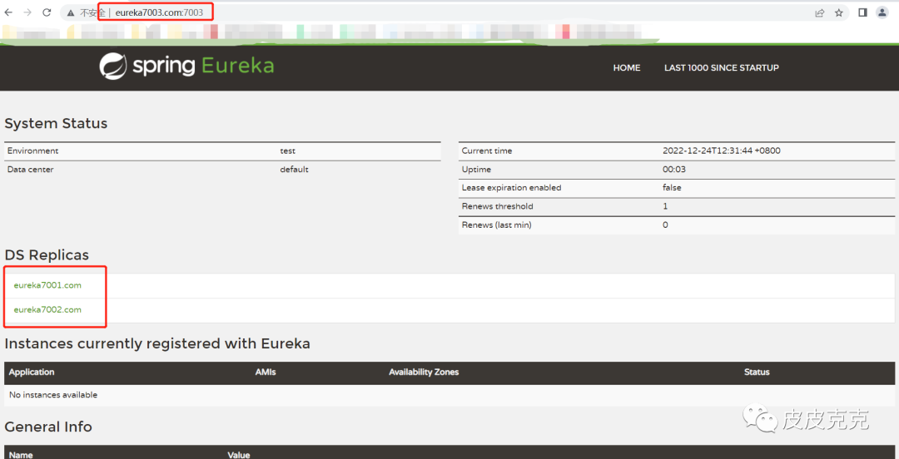Click the Data center label cell

pos(31,169)
